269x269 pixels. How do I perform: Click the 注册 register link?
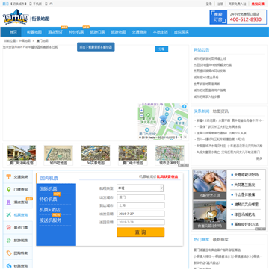pyautogui.click(x=220, y=4)
